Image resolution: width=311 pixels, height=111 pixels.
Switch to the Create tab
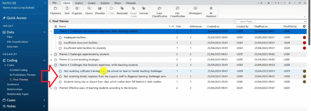coord(92,3)
